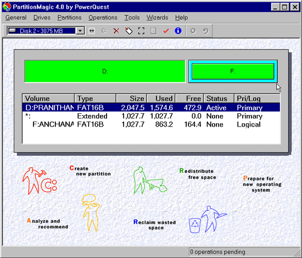Open the Wizards menu
302x258 pixels.
pyautogui.click(x=157, y=18)
